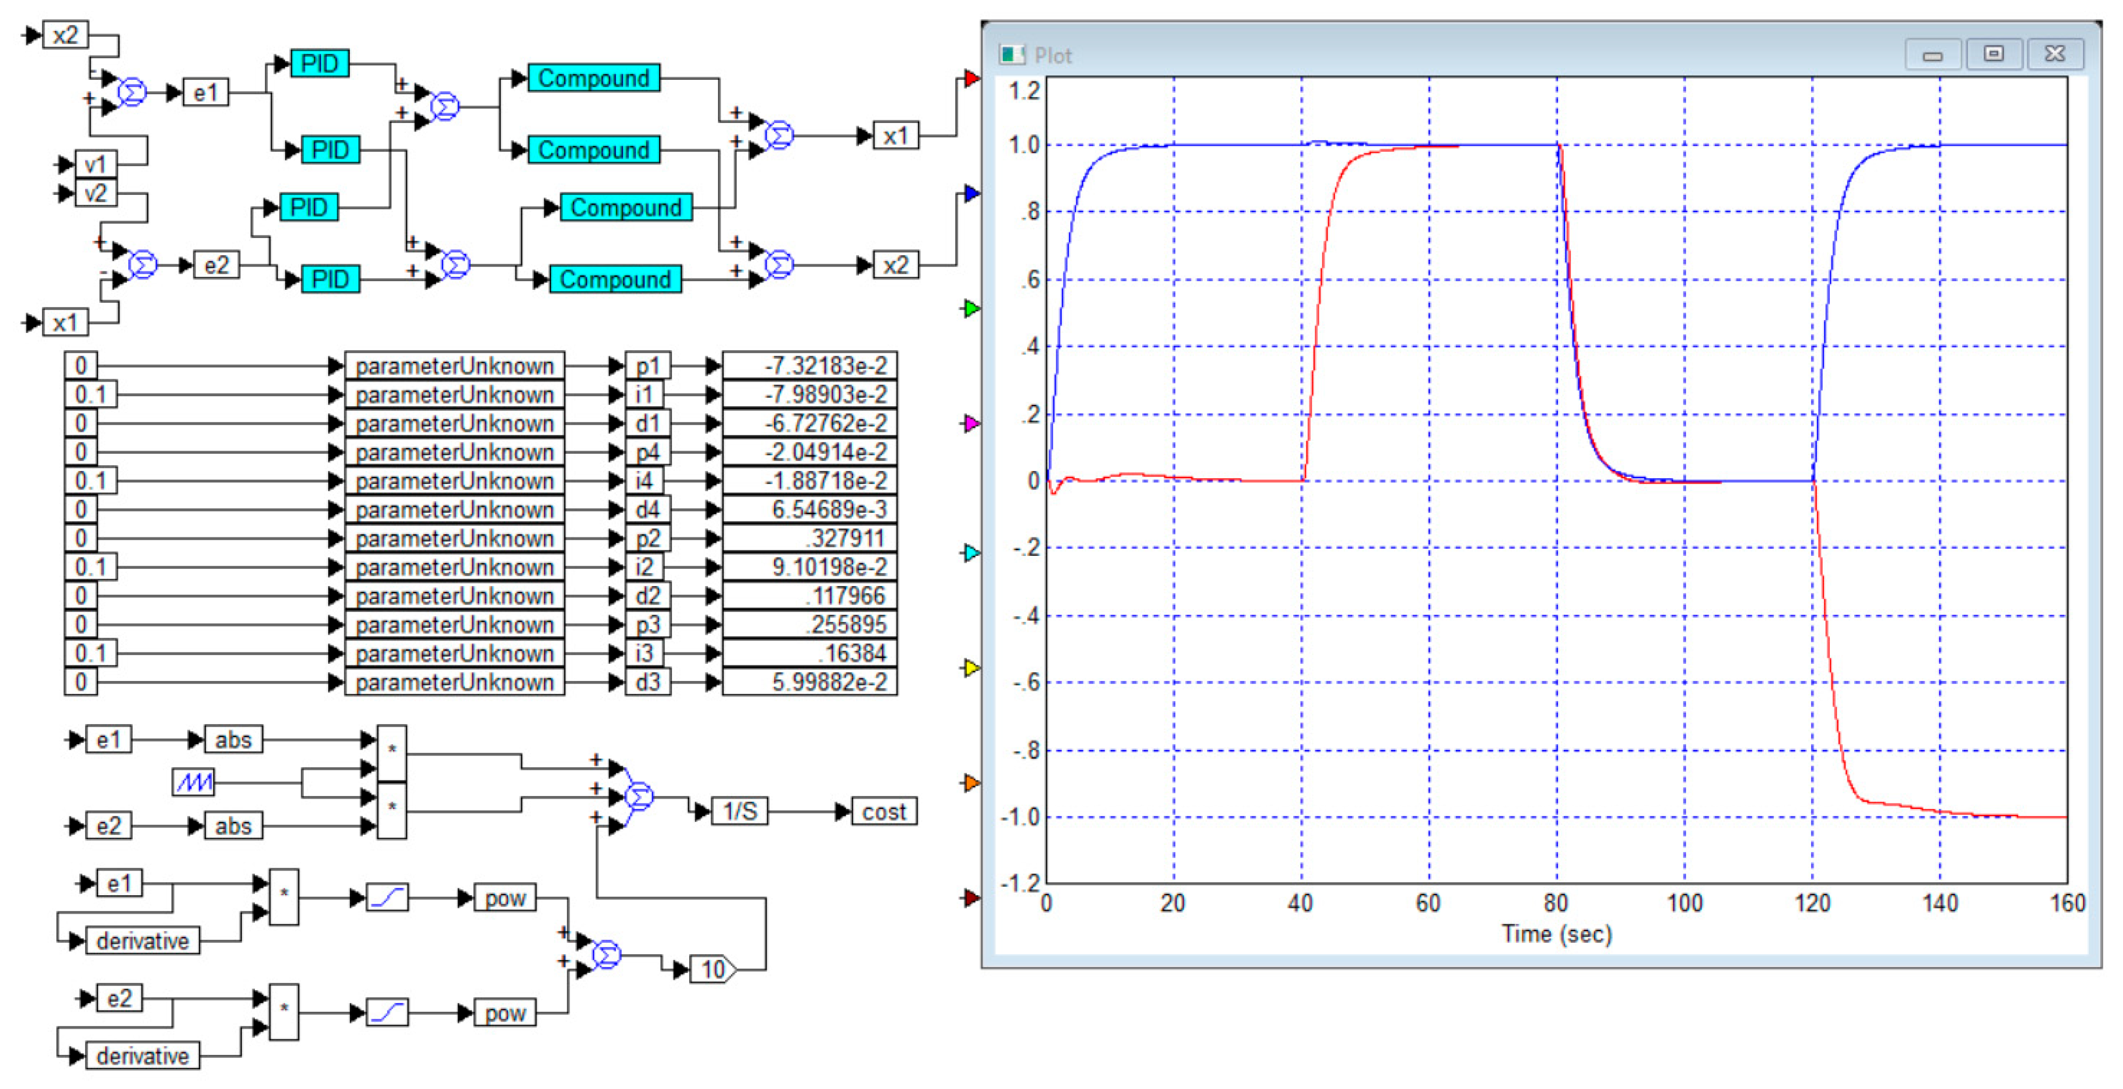Click the sawtooth ramp signal block
This screenshot has height=1089, width=2123.
pos(194,781)
